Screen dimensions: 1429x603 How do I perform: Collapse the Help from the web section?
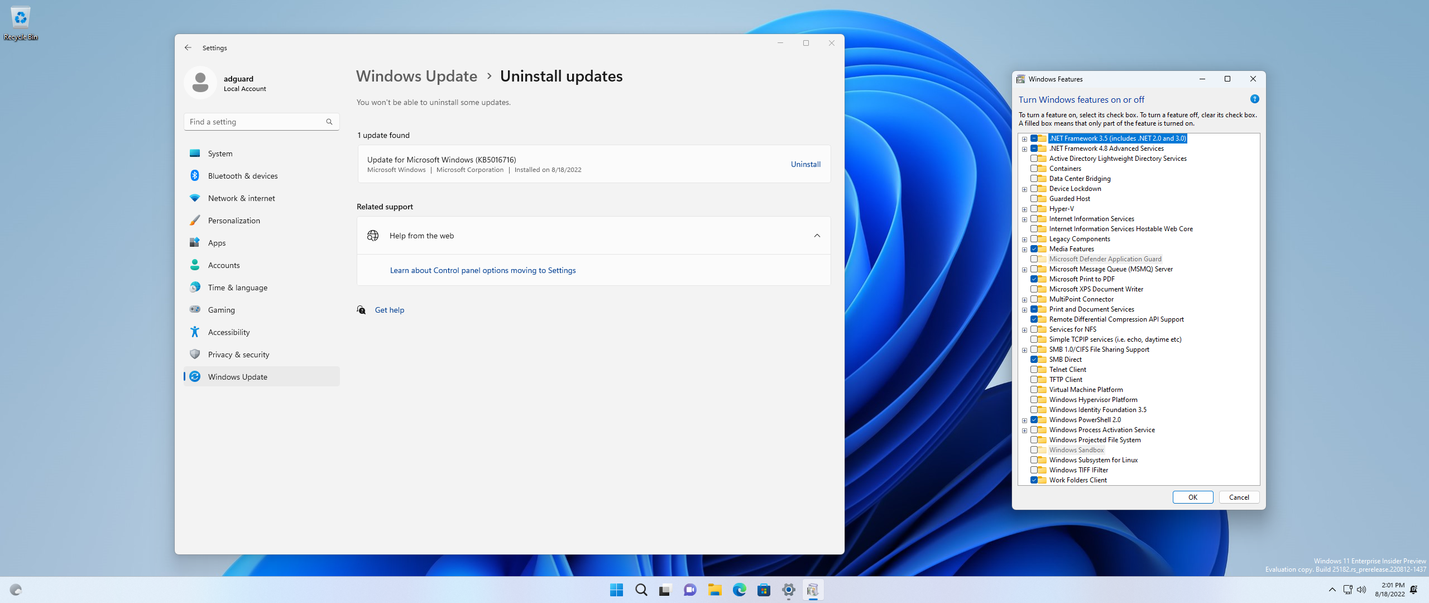tap(817, 236)
